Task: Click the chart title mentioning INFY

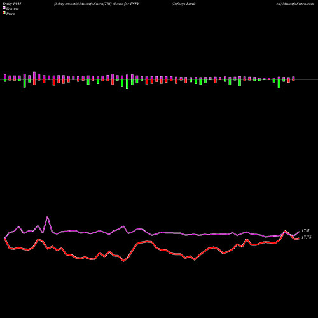Action: [97, 4]
